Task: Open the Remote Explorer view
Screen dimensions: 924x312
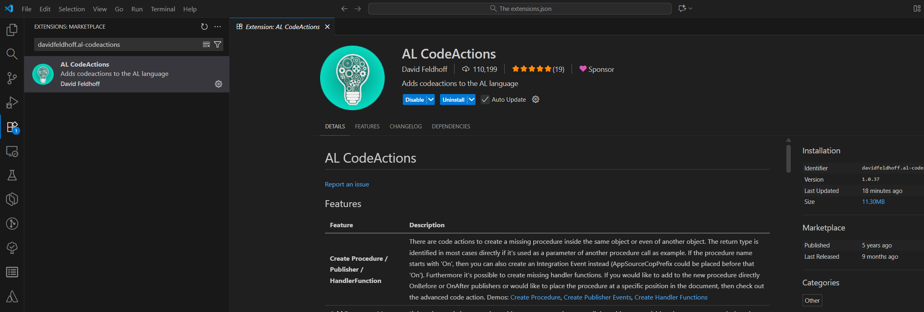Action: point(12,151)
